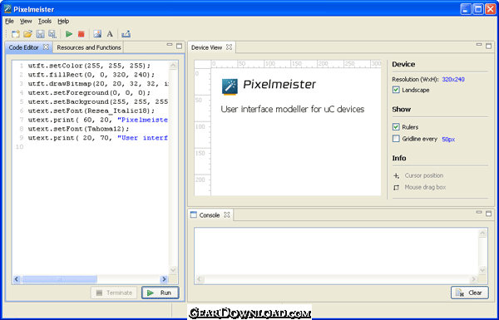Click the Save toolbar icon

coord(40,34)
